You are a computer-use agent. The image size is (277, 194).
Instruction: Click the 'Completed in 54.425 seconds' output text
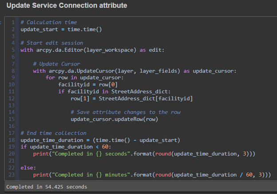pos(47,187)
